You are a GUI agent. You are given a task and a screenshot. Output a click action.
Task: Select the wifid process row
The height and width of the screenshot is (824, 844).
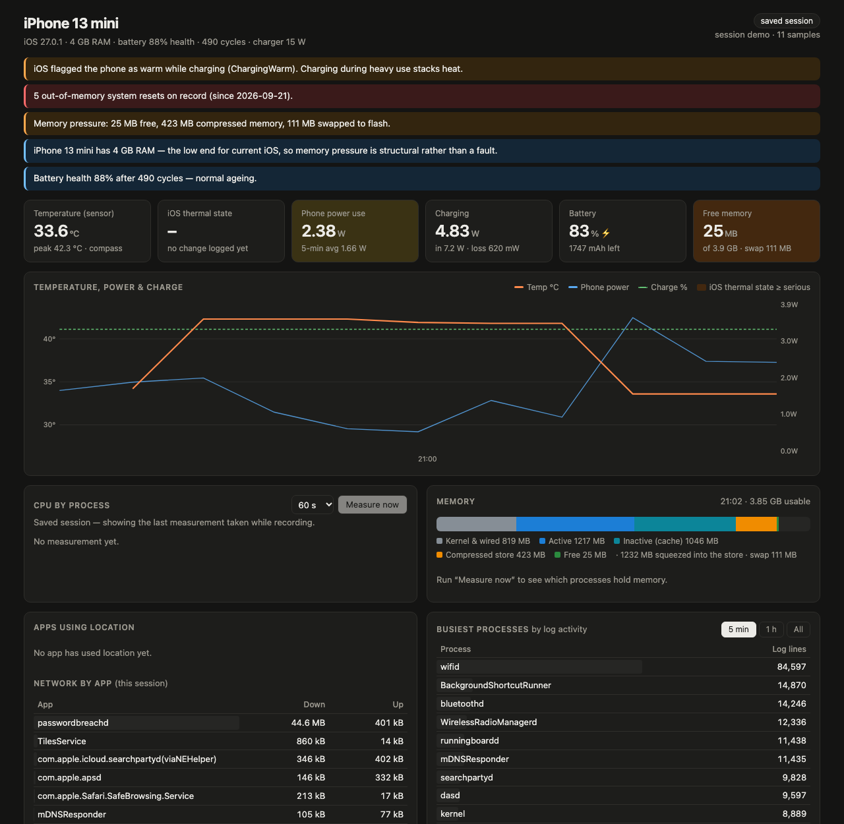(x=623, y=667)
